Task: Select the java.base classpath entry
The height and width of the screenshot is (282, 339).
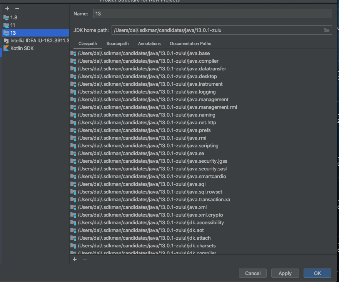Action: (x=203, y=53)
